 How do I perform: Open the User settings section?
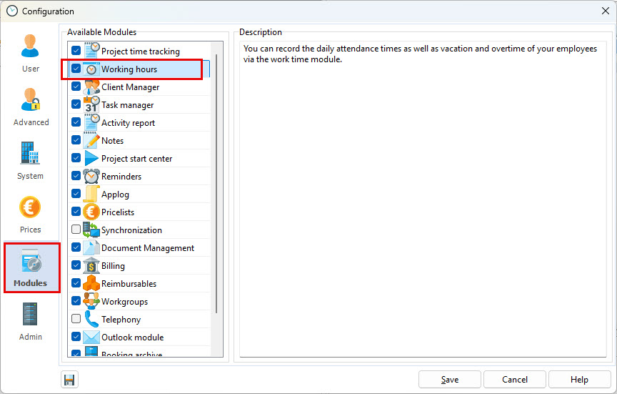[x=30, y=52]
